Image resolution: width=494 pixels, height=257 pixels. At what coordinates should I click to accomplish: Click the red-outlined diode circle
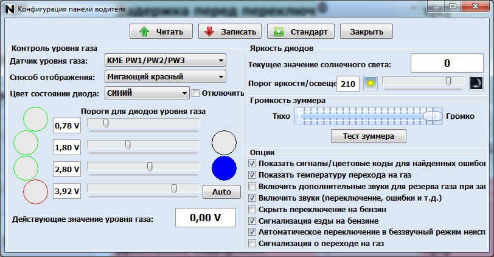pyautogui.click(x=35, y=192)
